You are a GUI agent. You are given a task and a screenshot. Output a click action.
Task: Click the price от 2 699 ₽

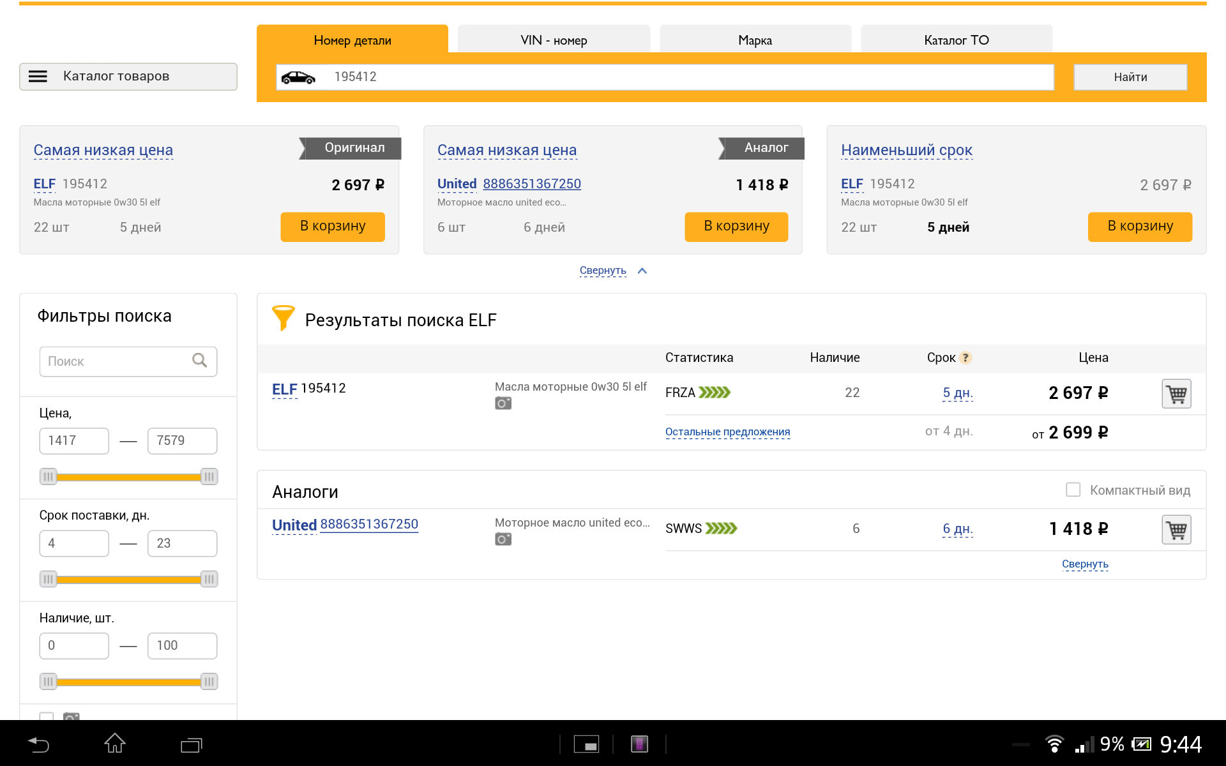click(1070, 433)
